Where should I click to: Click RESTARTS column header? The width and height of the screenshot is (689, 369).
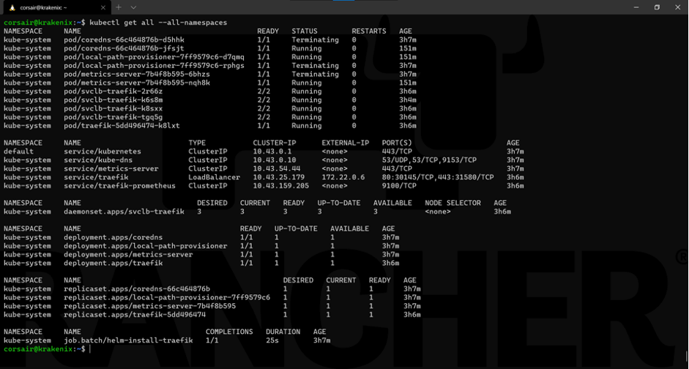click(x=369, y=31)
